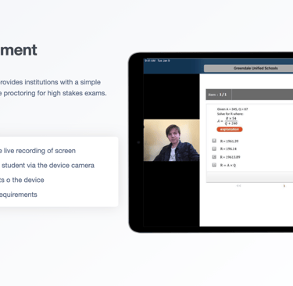Screen dimensions: 293x286
Task: Click the text "live recording of screen"
Action: 40,151
